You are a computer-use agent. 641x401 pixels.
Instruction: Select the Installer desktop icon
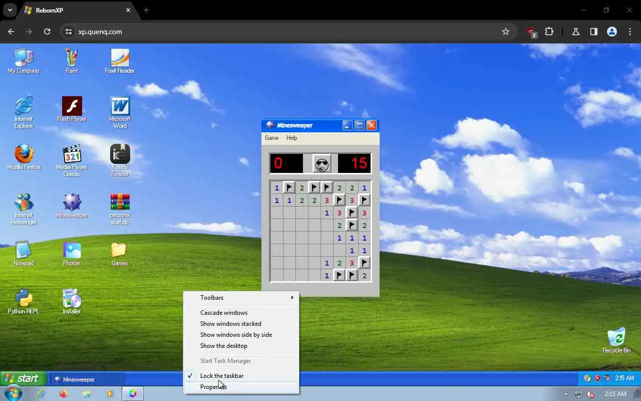(x=72, y=302)
